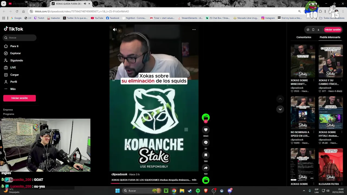Open Twitch bookmark
Viewport: 347px width, 195px height.
click(x=39, y=18)
